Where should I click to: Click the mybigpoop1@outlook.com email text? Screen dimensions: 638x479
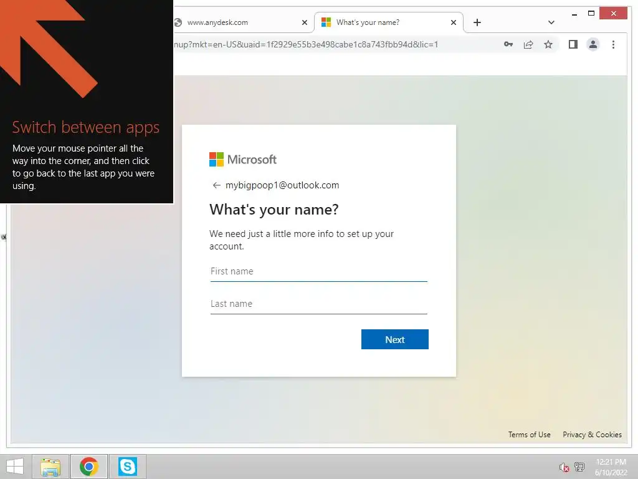click(x=282, y=185)
